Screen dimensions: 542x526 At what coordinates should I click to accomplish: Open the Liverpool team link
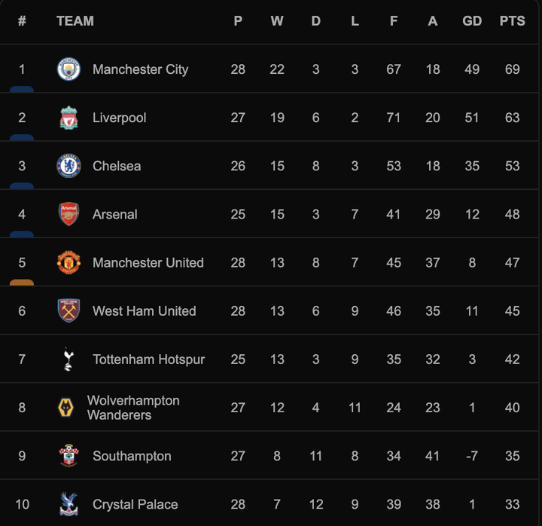(119, 118)
